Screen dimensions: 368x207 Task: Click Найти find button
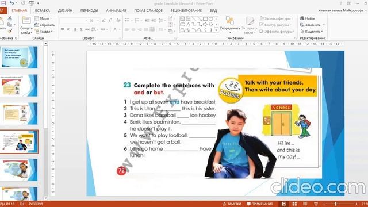[308, 18]
